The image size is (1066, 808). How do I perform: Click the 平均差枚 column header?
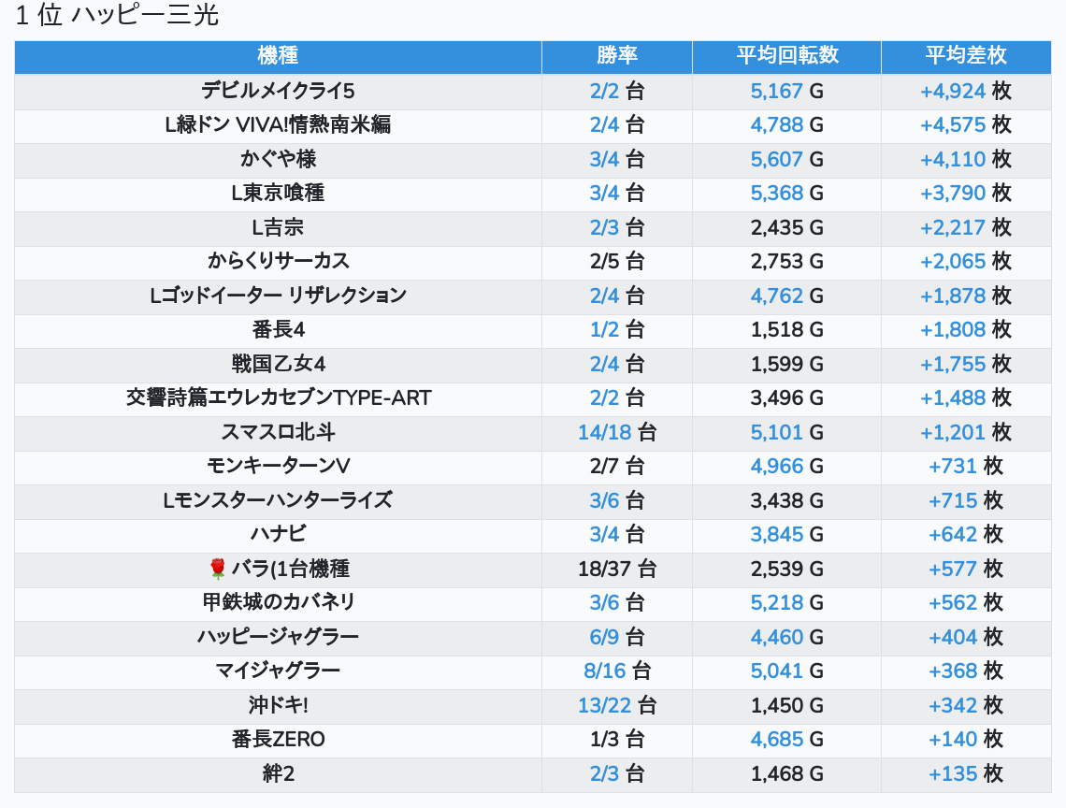pos(965,55)
